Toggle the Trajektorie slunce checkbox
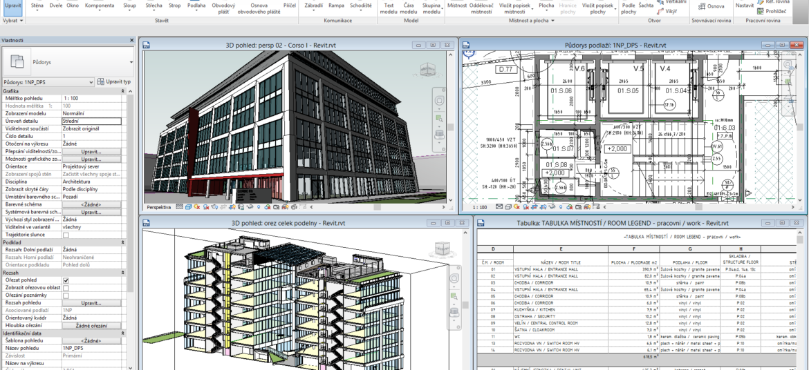Screen dimensions: 809x370 (x=66, y=235)
